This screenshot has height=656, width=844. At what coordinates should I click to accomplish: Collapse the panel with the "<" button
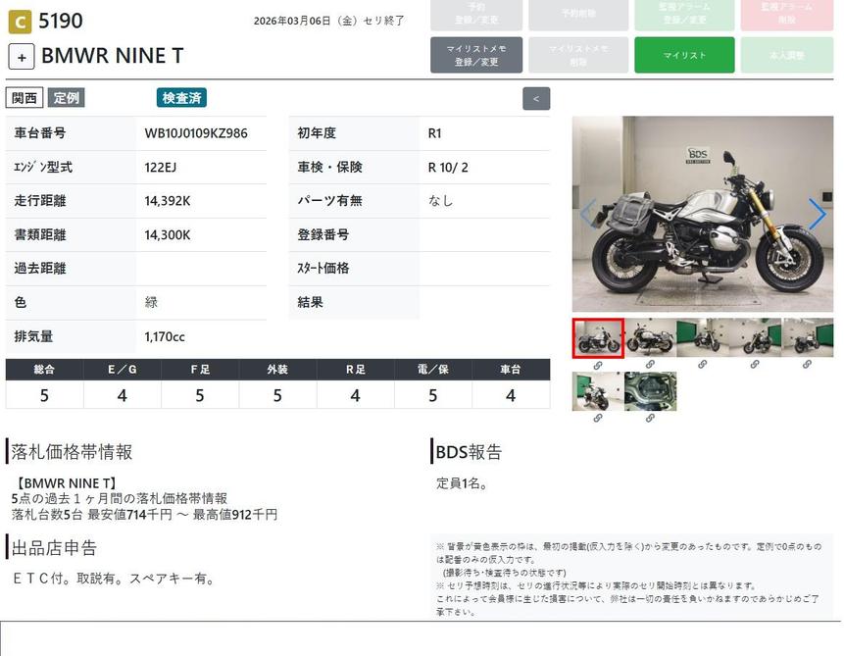pos(536,98)
